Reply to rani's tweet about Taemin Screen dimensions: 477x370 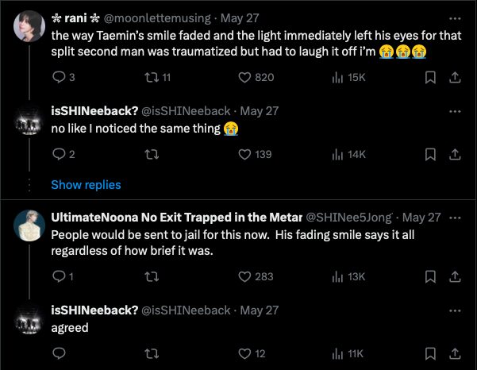point(59,77)
